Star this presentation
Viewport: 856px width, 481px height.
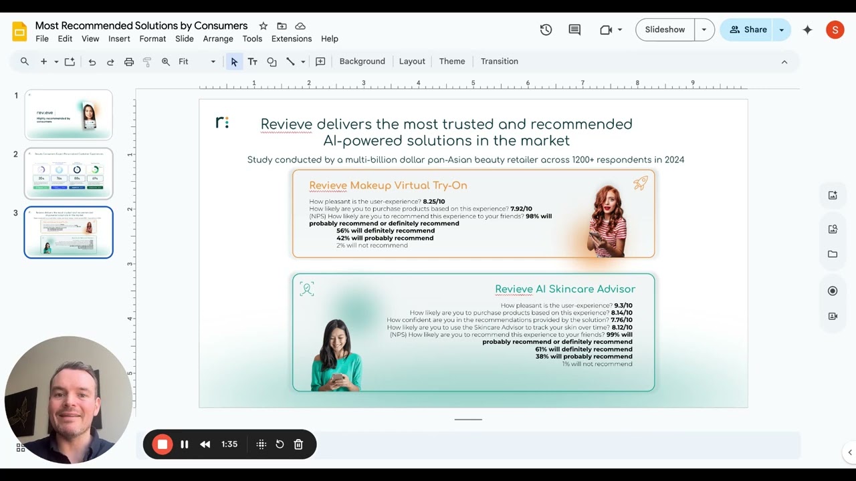coord(263,26)
